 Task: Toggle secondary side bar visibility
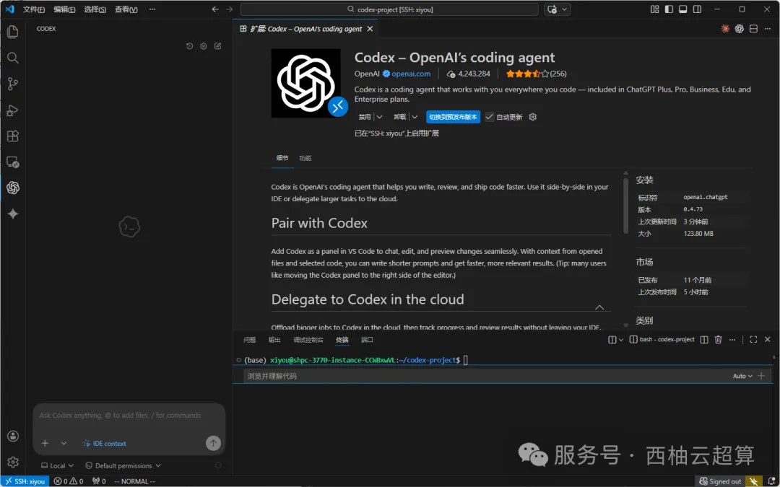pos(698,9)
